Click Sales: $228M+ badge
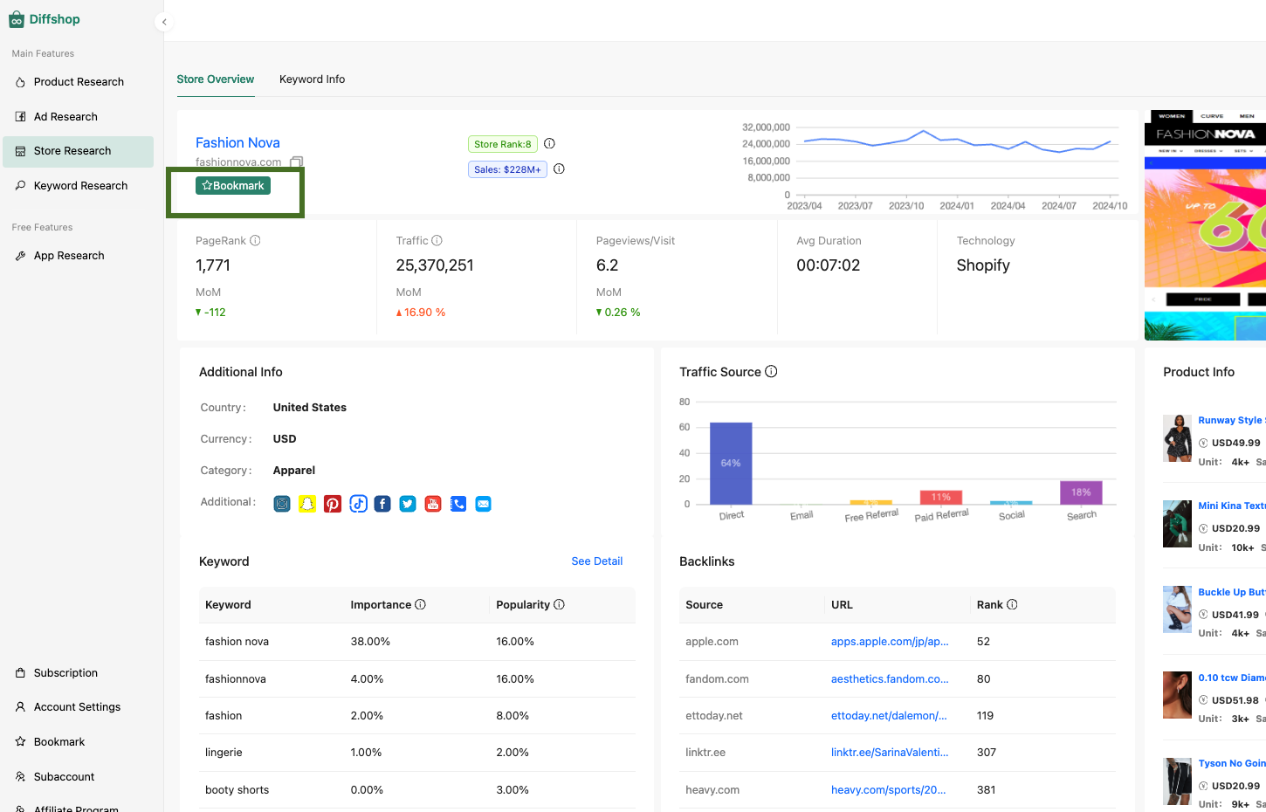 [507, 169]
